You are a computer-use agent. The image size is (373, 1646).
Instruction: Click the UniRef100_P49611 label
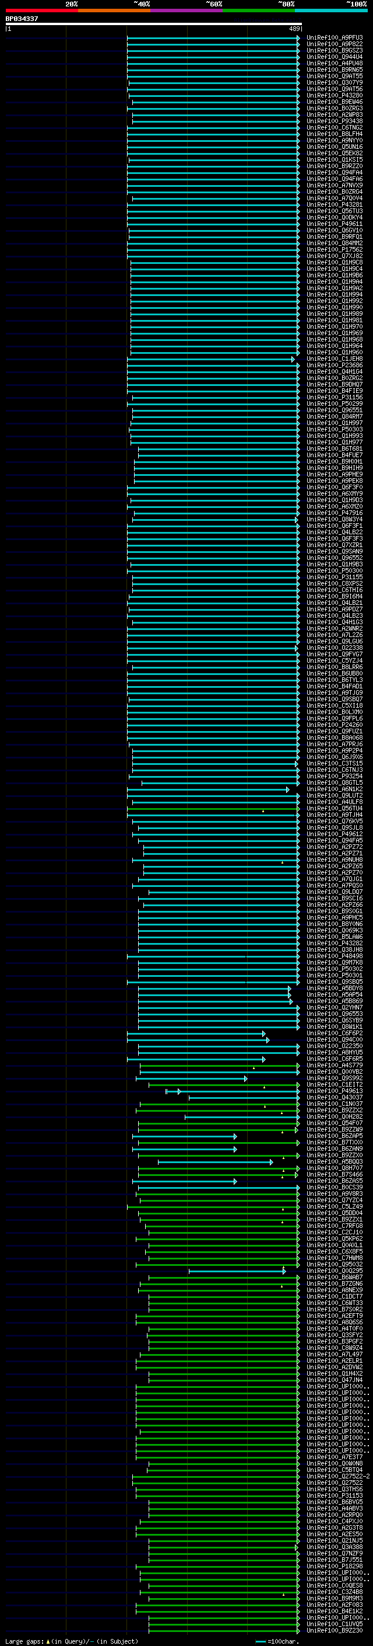pyautogui.click(x=335, y=224)
